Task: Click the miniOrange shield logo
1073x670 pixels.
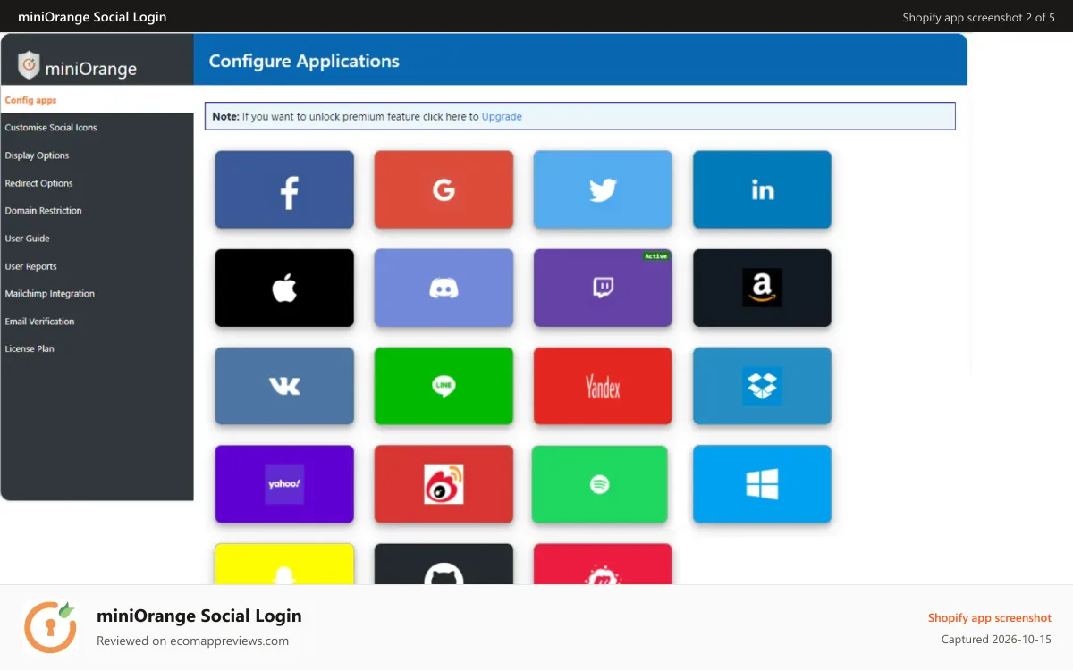Action: point(30,65)
